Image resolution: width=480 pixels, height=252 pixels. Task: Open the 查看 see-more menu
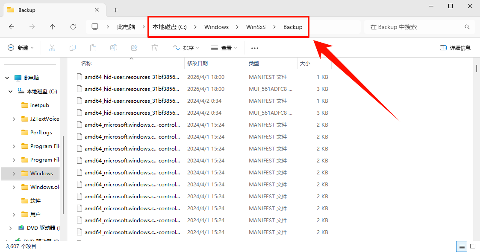point(224,48)
